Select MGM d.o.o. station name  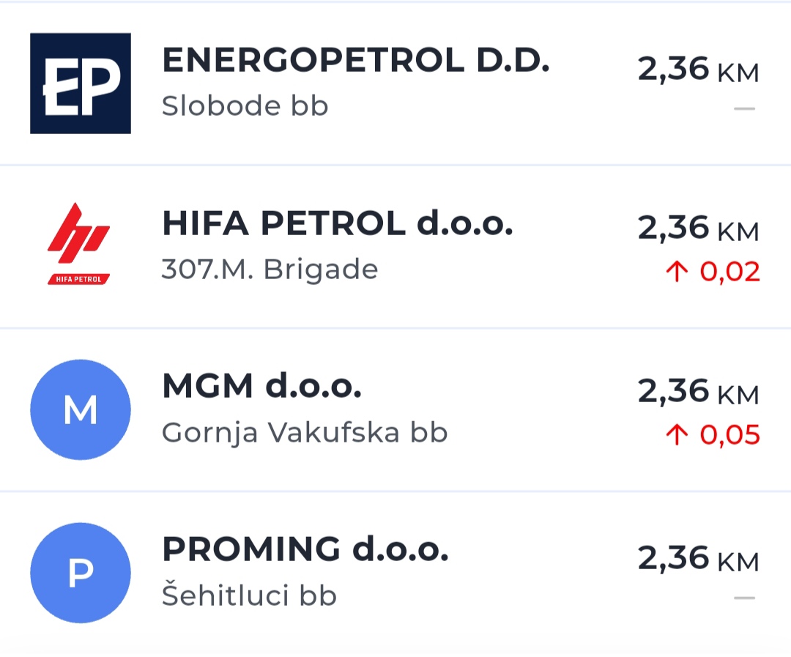(x=261, y=387)
